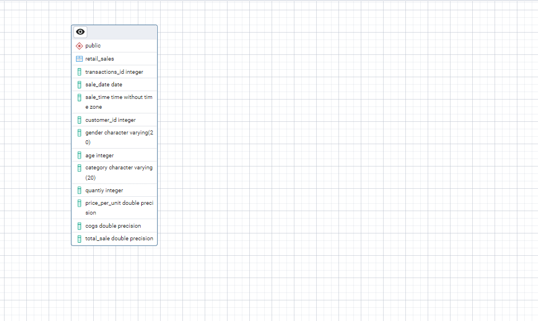The height and width of the screenshot is (321, 538).
Task: Click the column icon beside sale_time
Action: 79,97
